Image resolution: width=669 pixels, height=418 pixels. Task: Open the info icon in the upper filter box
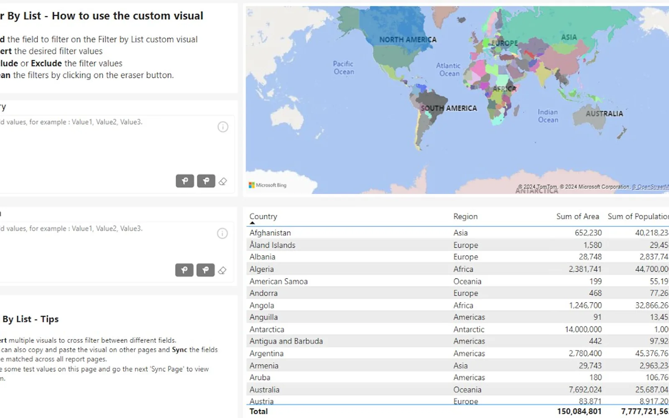click(x=223, y=127)
